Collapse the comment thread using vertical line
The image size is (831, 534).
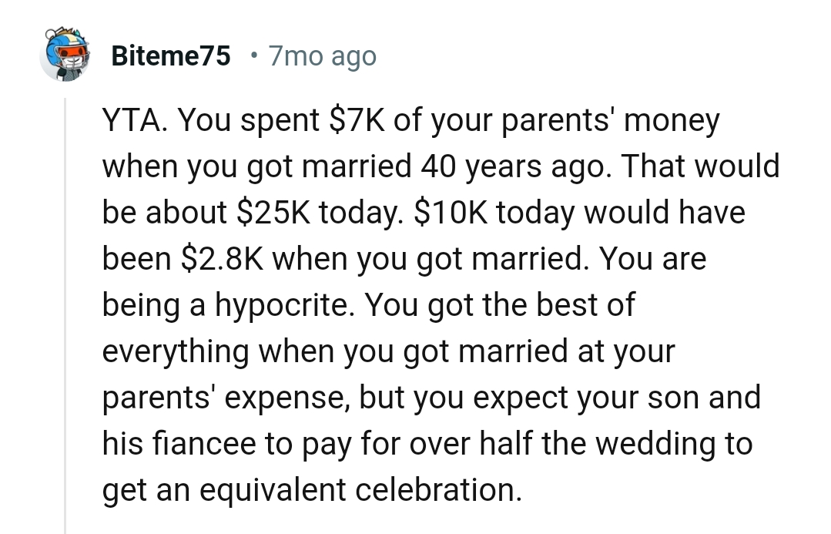[x=65, y=308]
